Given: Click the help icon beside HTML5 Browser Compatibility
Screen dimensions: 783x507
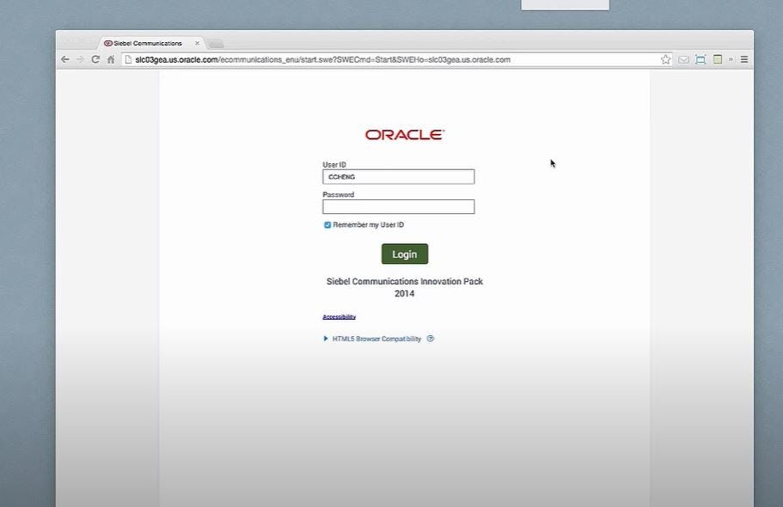Looking at the screenshot, I should (431, 339).
